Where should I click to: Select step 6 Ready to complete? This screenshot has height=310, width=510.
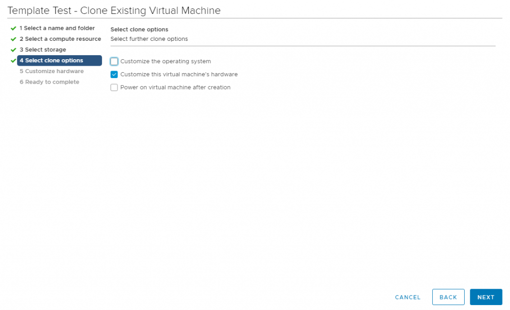[x=49, y=82]
